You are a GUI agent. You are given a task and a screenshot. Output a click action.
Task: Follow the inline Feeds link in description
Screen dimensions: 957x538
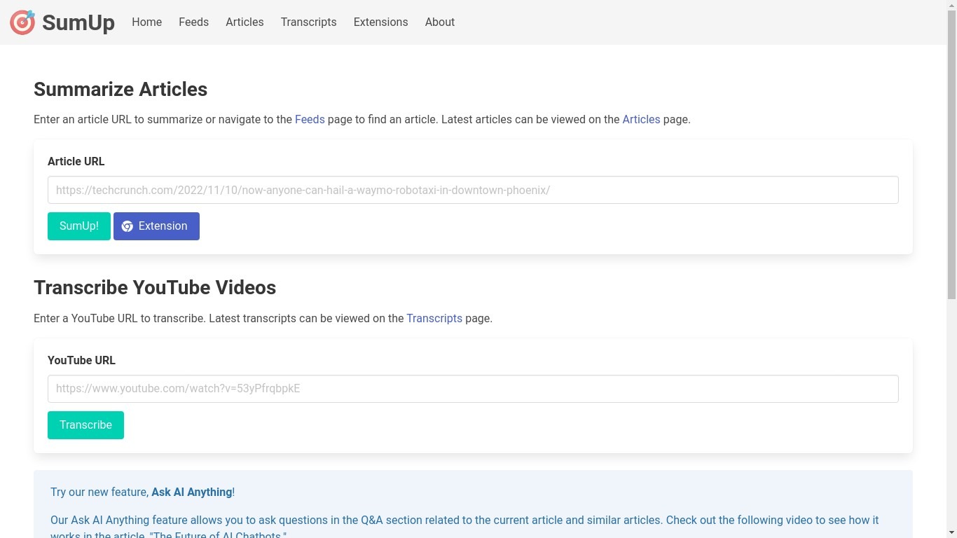pos(310,120)
